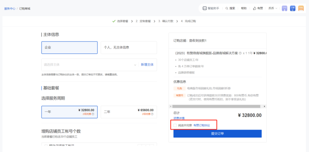Choose the 二年 service period card
The image size is (309, 152).
tap(129, 112)
